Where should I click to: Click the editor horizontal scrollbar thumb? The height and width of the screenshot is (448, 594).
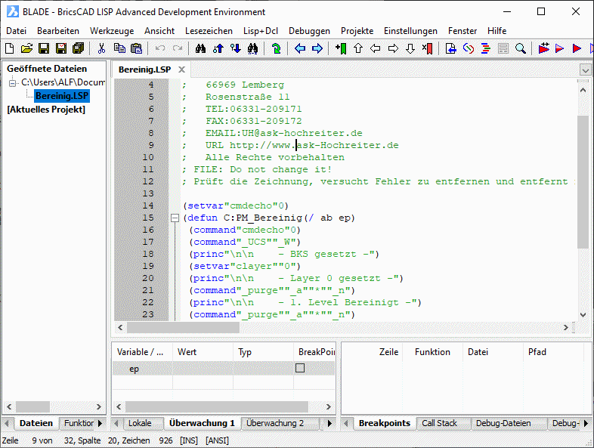(183, 327)
